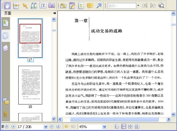177x131 pixels.
Task: Select the partially visible page 19 thumbnail
Action: (30, 117)
